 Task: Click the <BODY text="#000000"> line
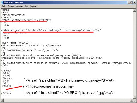click(16, 43)
